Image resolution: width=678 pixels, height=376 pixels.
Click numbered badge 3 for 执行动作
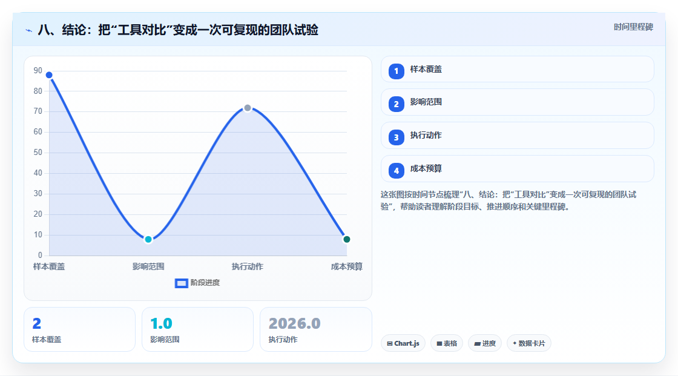[396, 137]
